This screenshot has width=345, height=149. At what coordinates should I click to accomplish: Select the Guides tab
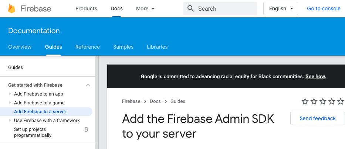click(54, 47)
